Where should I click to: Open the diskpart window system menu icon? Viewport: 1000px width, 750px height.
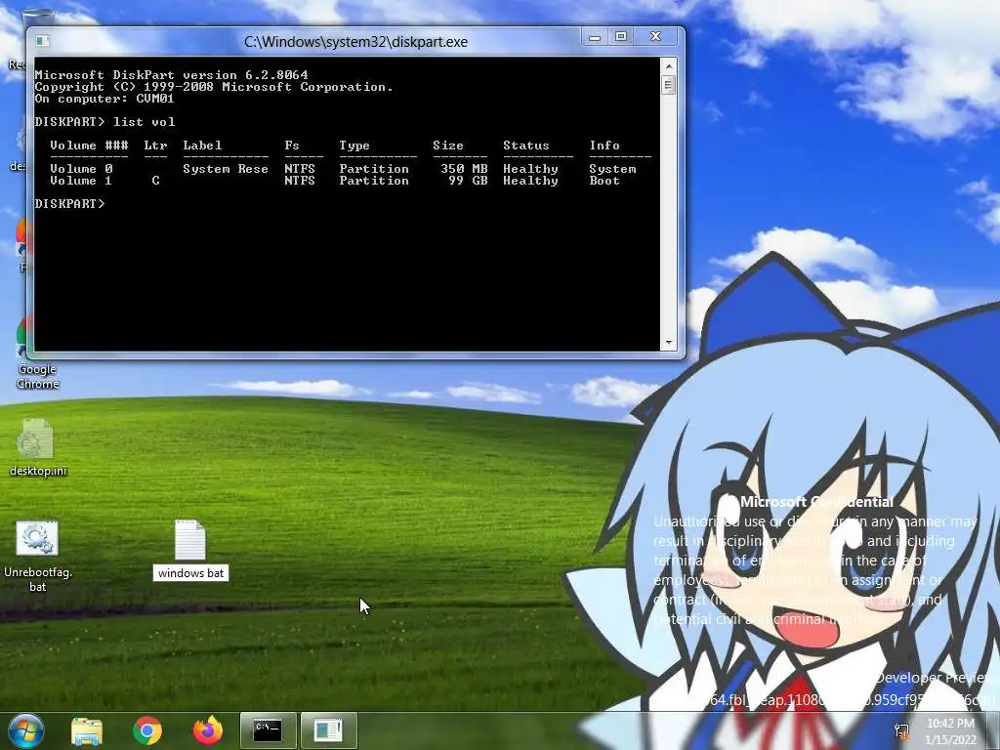[x=43, y=41]
